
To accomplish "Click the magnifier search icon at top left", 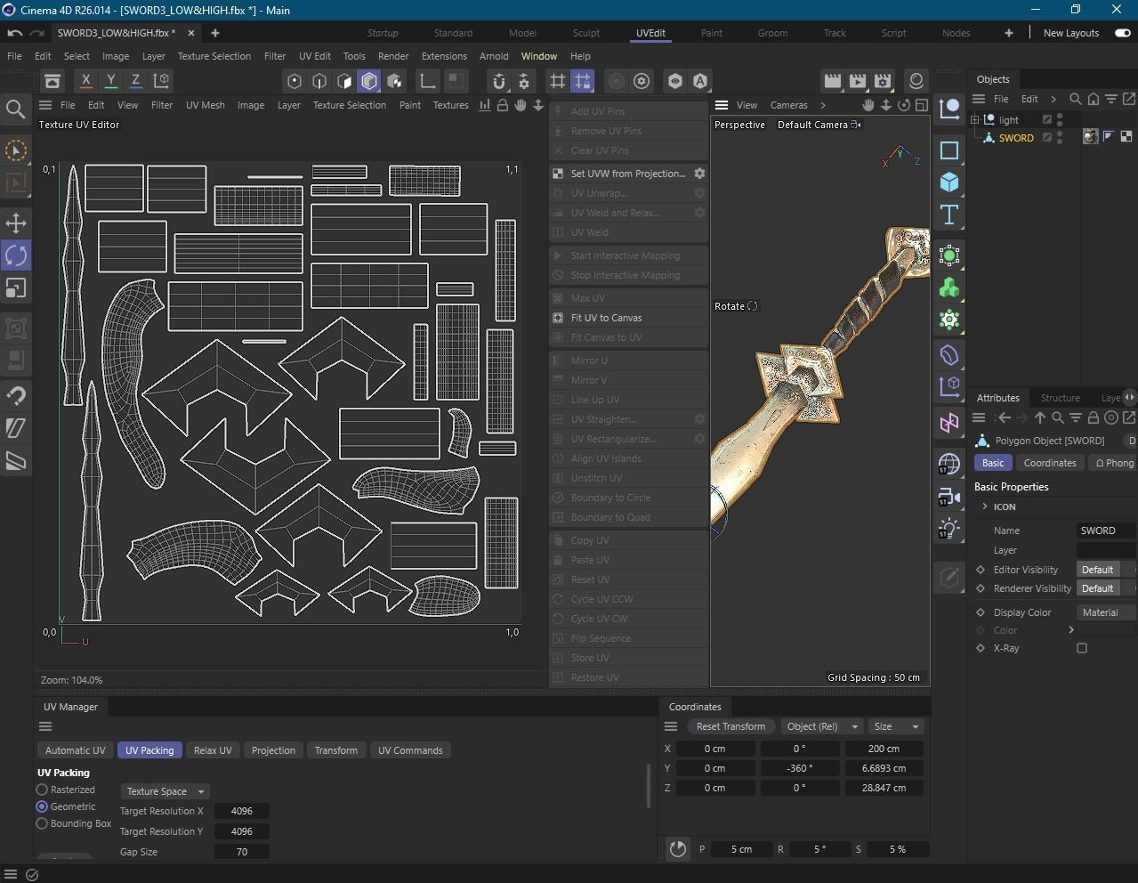I will [x=15, y=109].
